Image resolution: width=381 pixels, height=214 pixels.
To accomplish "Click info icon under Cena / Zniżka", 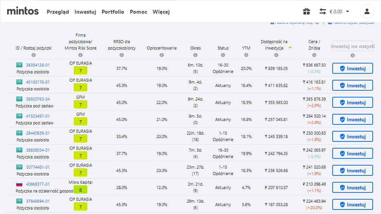I will coord(314,55).
